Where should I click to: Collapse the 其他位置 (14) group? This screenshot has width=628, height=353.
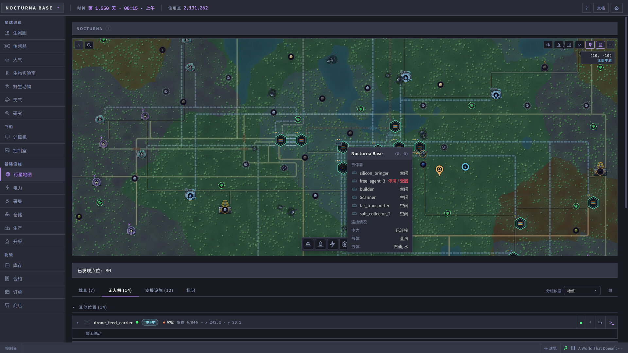pyautogui.click(x=74, y=307)
